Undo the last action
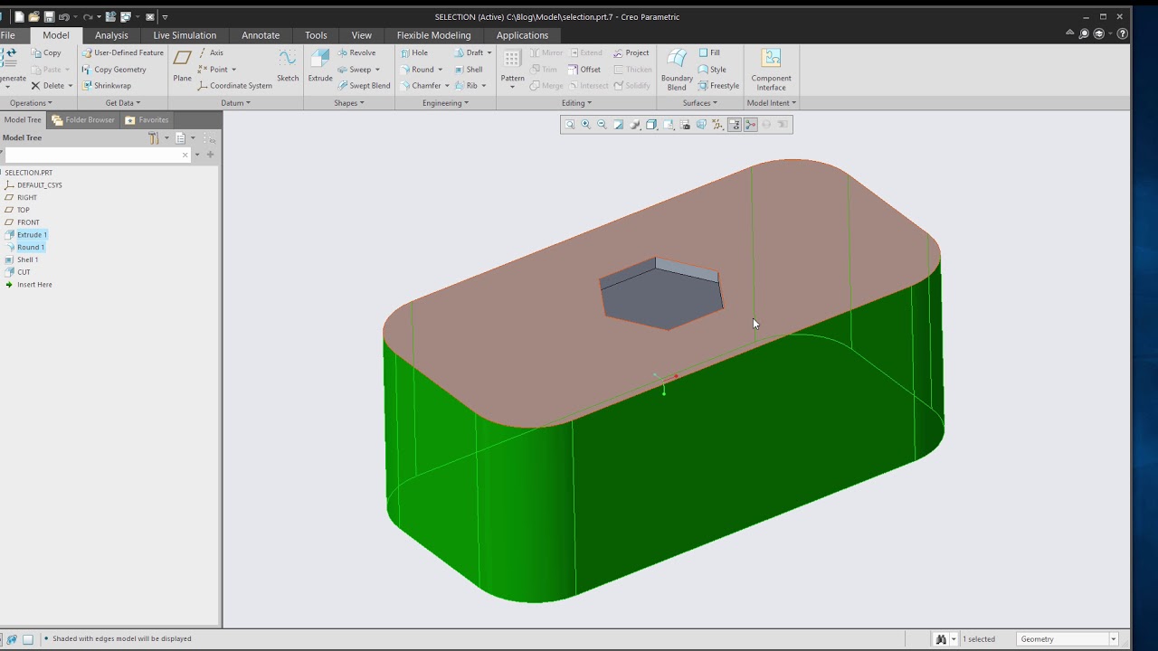 click(64, 16)
